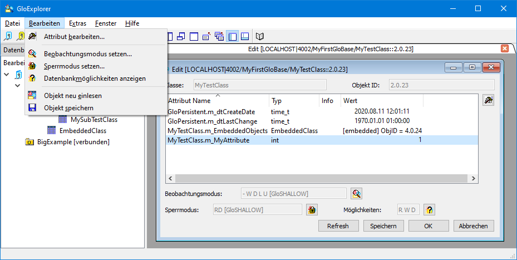
Task: Maximize the inner Edit window
Action: pyautogui.click(x=472, y=67)
